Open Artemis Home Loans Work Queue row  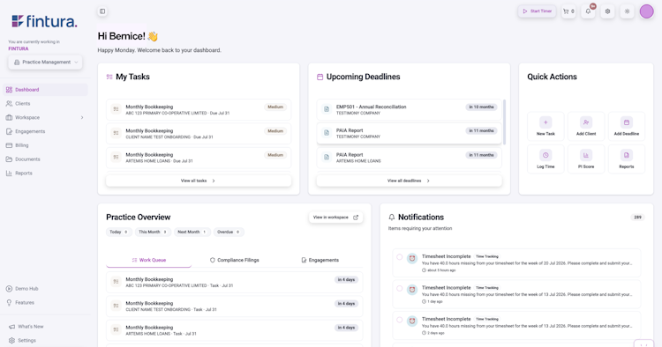click(x=234, y=330)
